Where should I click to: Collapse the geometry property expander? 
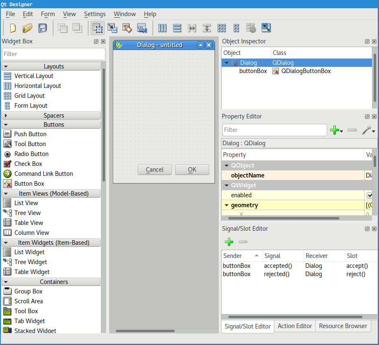pos(226,205)
